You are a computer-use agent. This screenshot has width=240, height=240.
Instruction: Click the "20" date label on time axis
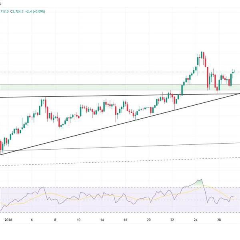(x=149, y=220)
